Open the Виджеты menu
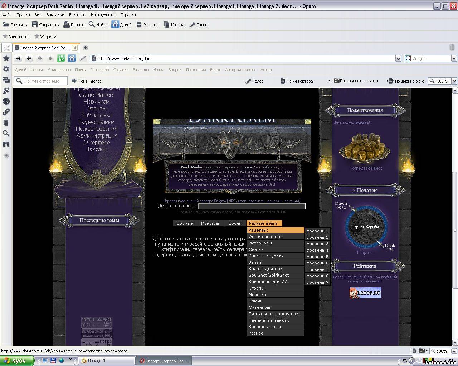 tap(78, 15)
